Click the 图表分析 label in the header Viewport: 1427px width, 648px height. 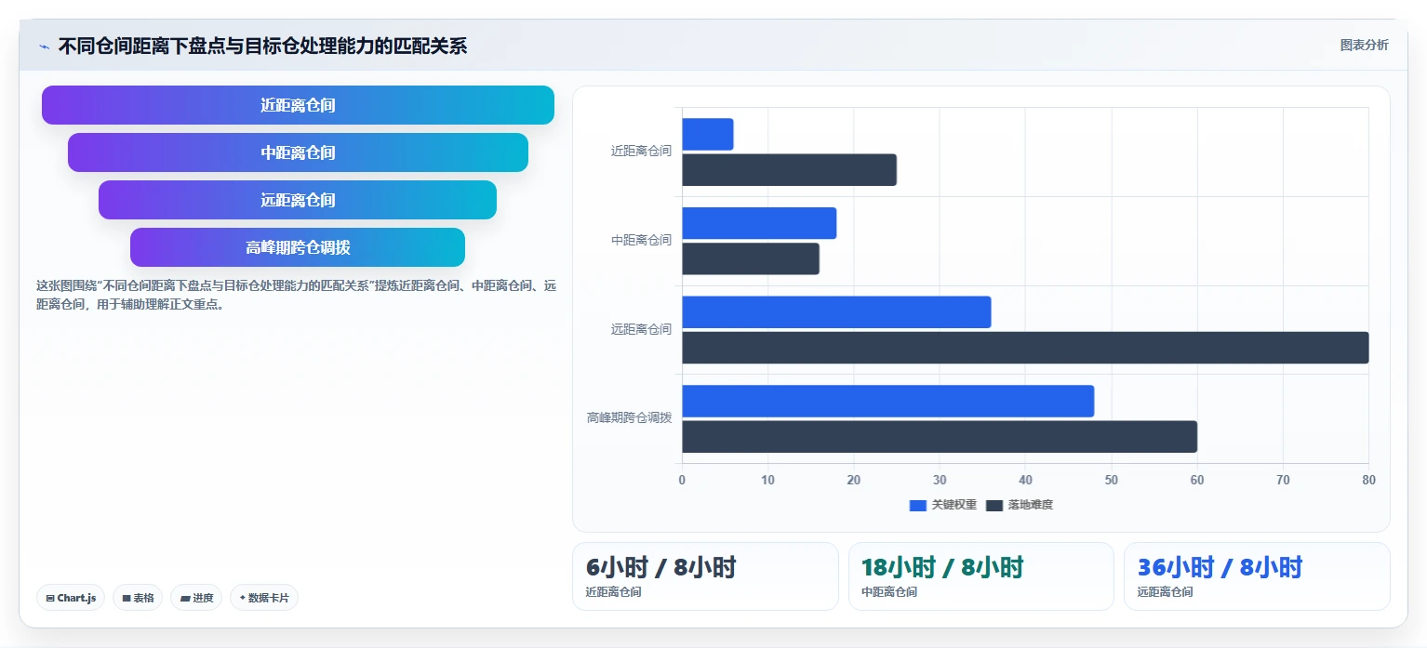pos(1364,46)
